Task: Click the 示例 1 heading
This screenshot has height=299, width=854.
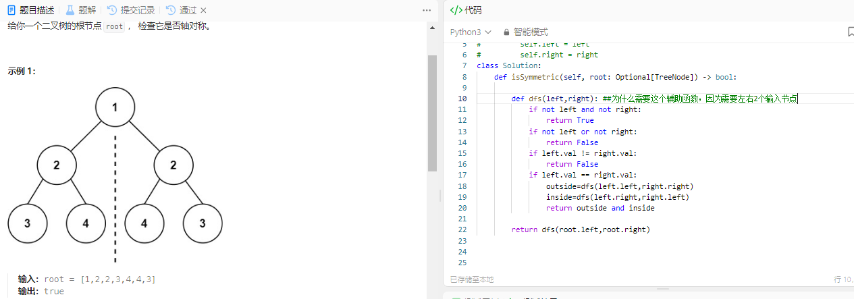Action: pos(22,70)
